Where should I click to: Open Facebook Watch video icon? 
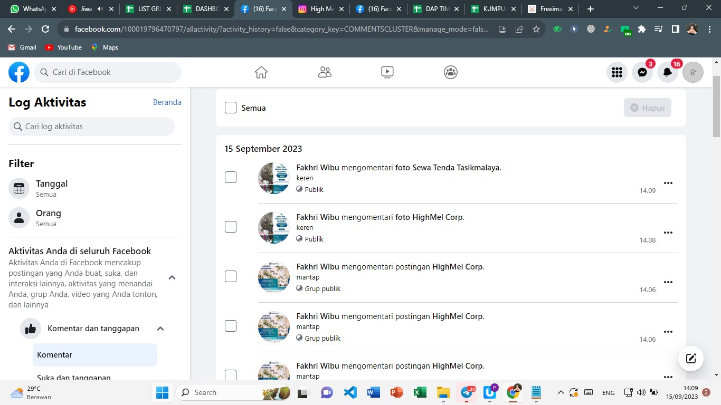tap(387, 72)
